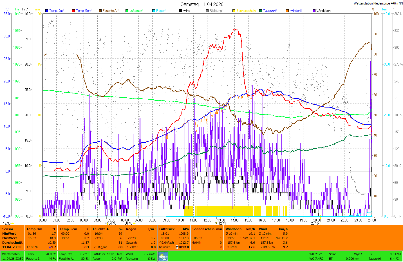The image size is (403, 262).
Task: Click the blue downward temperature trend arrow
Action: [x=50, y=247]
